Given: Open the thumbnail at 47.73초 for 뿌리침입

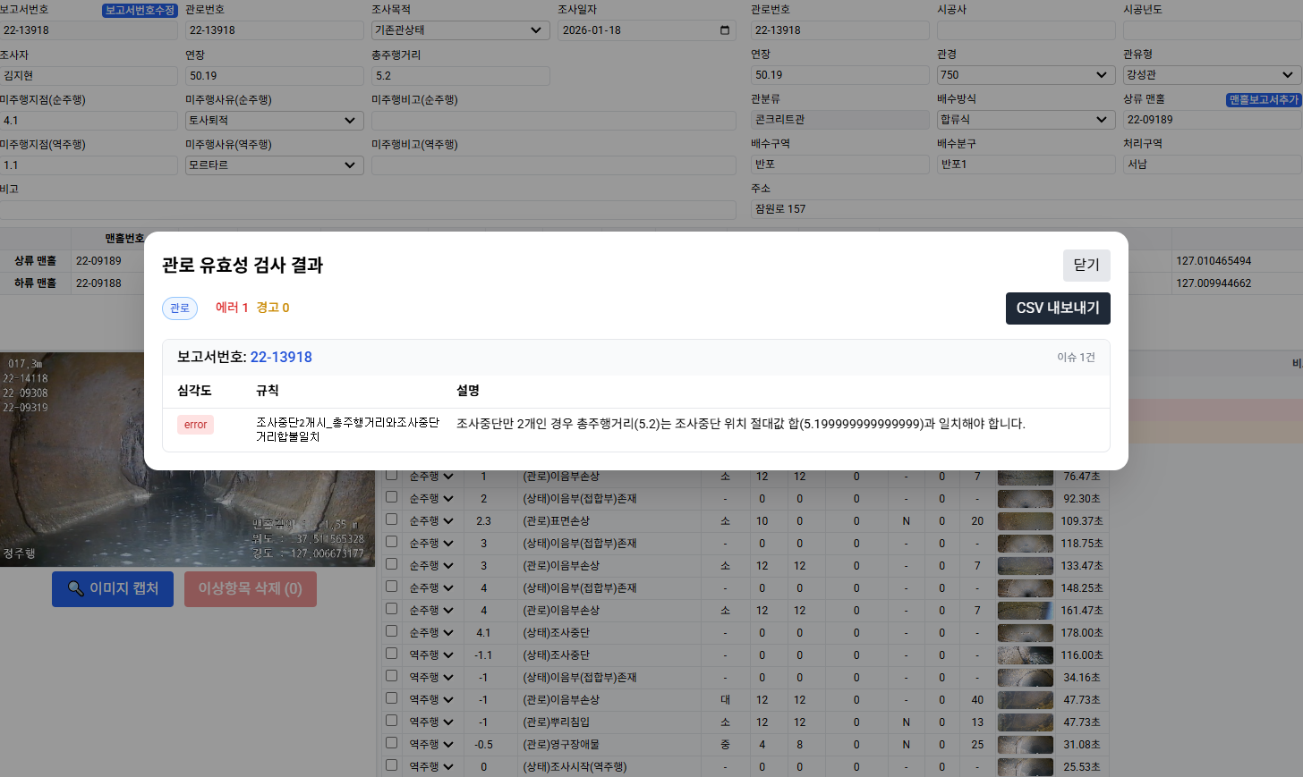Looking at the screenshot, I should pos(1025,722).
